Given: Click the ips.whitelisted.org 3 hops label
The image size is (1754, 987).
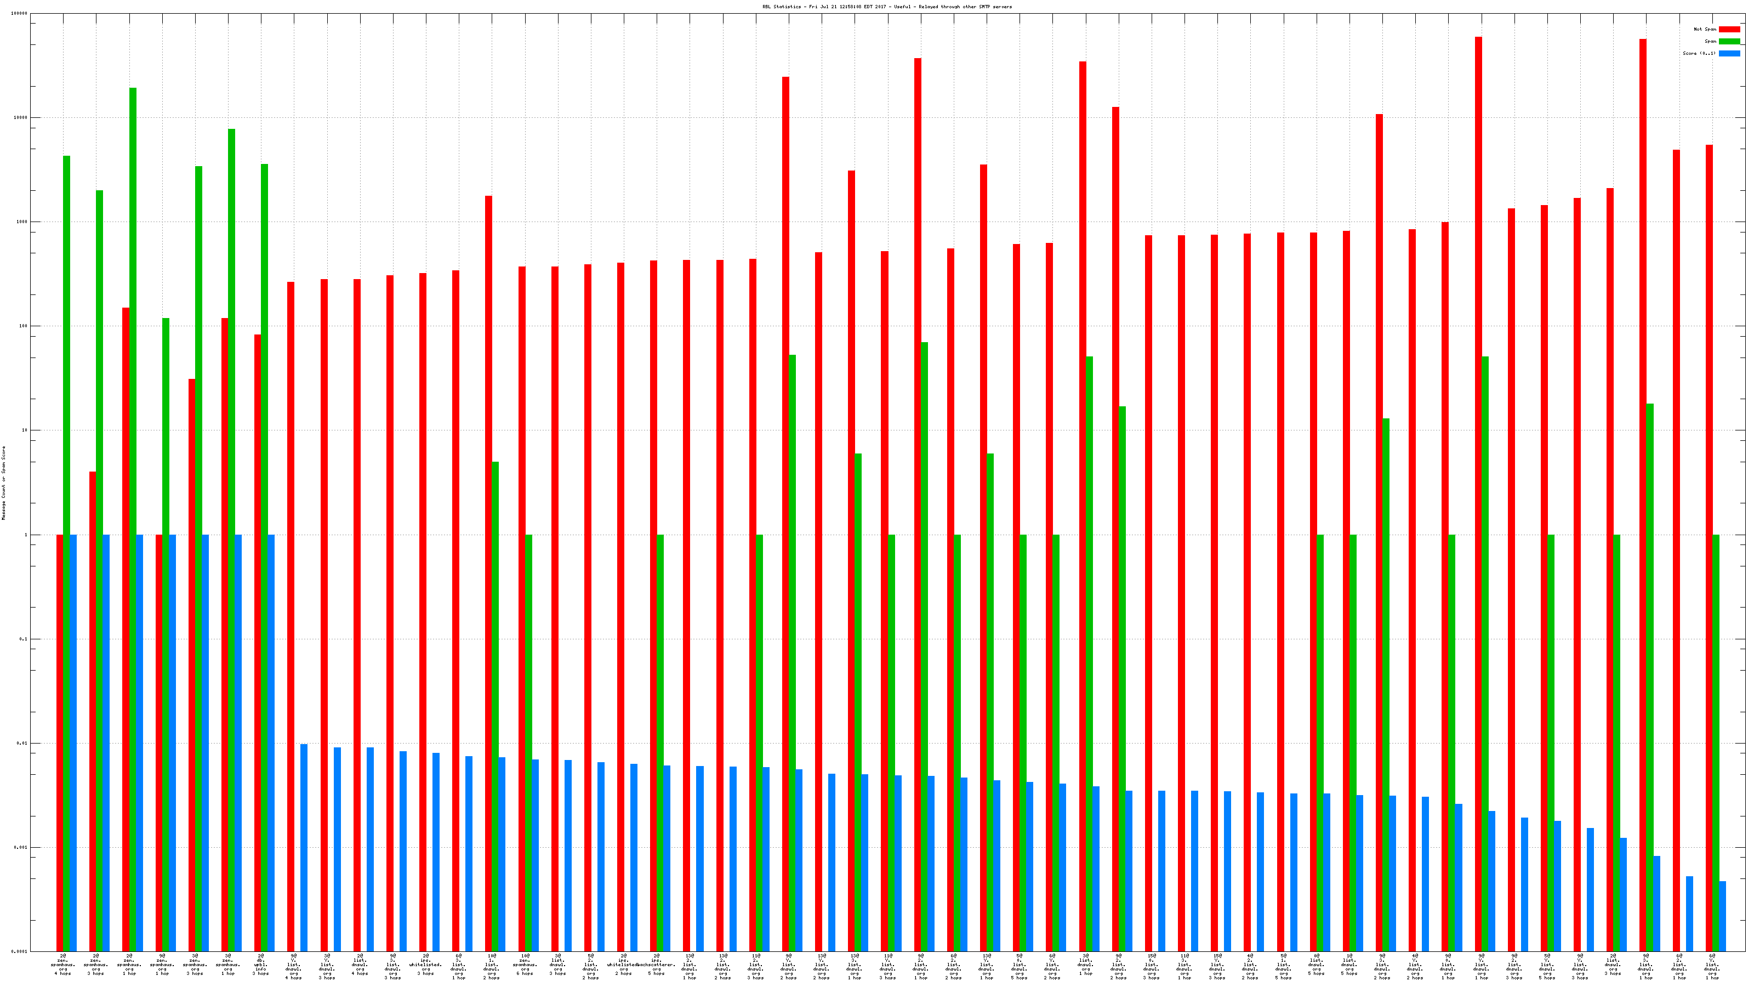Looking at the screenshot, I should coord(425,965).
